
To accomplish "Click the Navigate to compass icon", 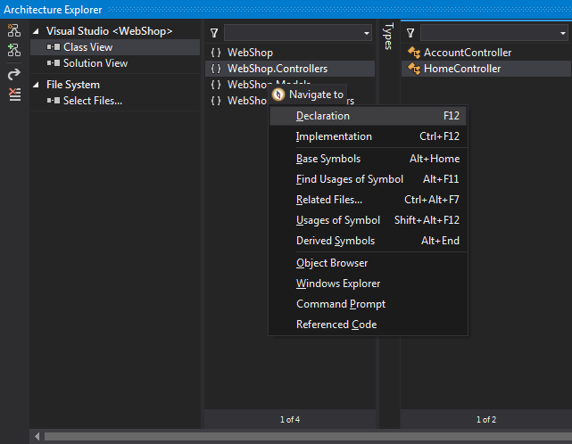I will [278, 95].
